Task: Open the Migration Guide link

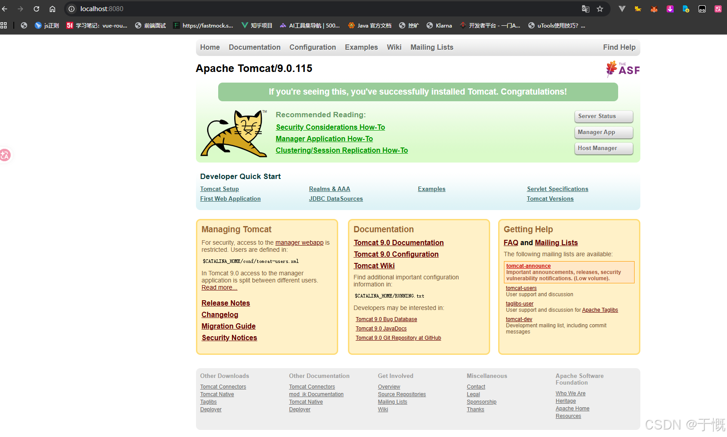Action: coord(228,326)
